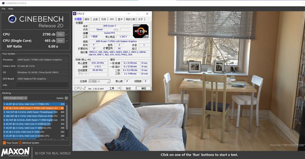The height and width of the screenshot is (159, 305).
Task: Click the 确定 button in CPU-Z
Action: point(144,88)
